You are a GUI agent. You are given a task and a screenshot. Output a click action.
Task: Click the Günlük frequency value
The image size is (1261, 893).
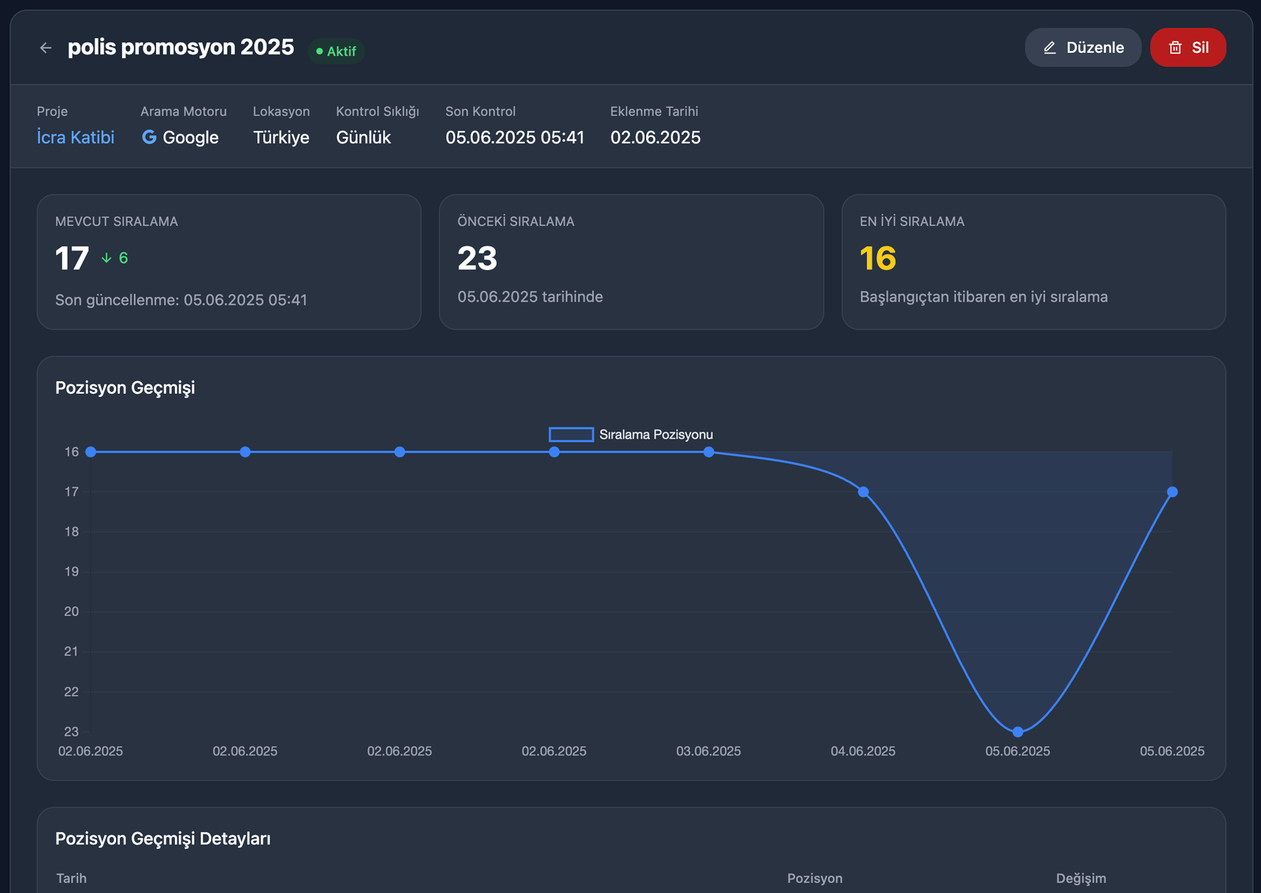tap(363, 137)
